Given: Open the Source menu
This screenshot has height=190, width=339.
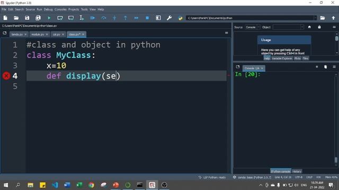Looking at the screenshot, I should (x=30, y=9).
